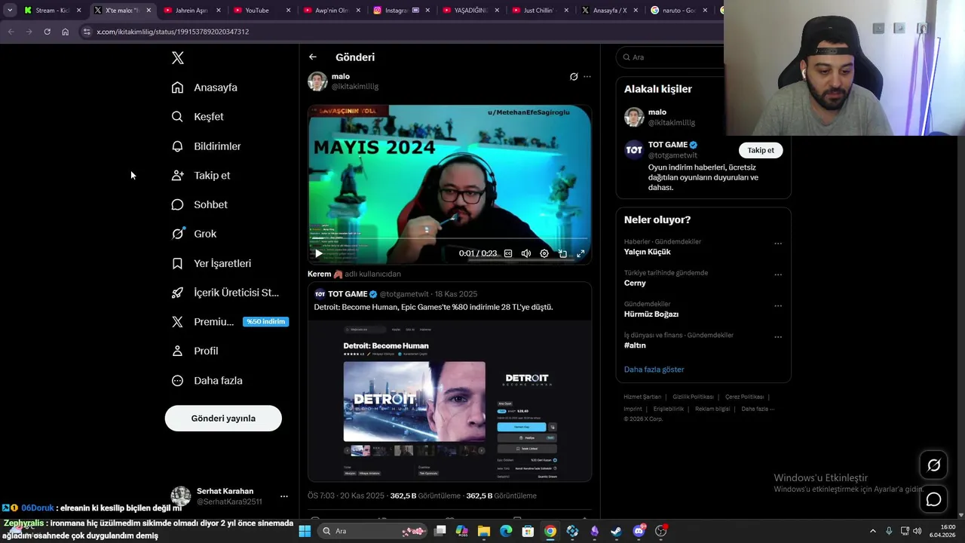Viewport: 965px width, 543px height.
Task: Open Profil page
Action: pyautogui.click(x=195, y=351)
